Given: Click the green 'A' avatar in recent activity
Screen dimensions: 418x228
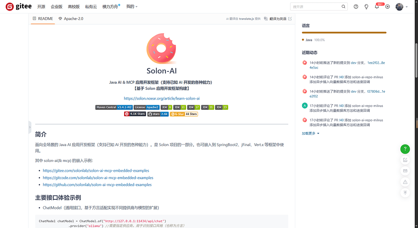Looking at the screenshot, I should 305,106.
